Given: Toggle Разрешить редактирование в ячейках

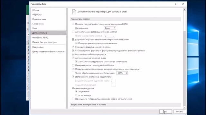Looking at the screenshot, I should pos(73,47).
